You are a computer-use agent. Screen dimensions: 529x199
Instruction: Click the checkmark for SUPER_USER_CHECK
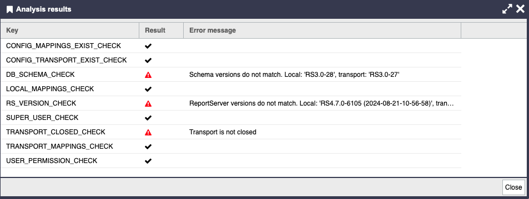click(x=148, y=118)
